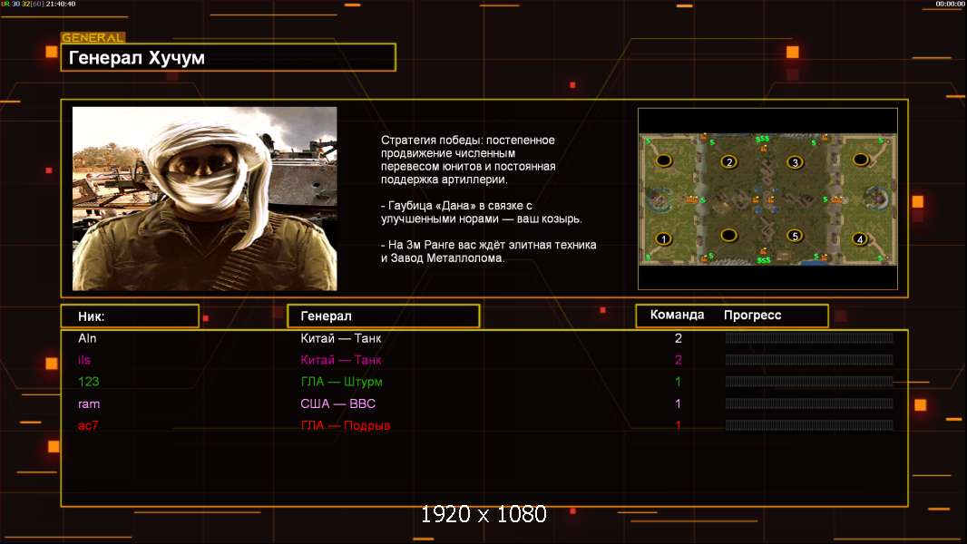The image size is (967, 544).
Task: Click team number 1 in ac7's row
Action: (678, 425)
